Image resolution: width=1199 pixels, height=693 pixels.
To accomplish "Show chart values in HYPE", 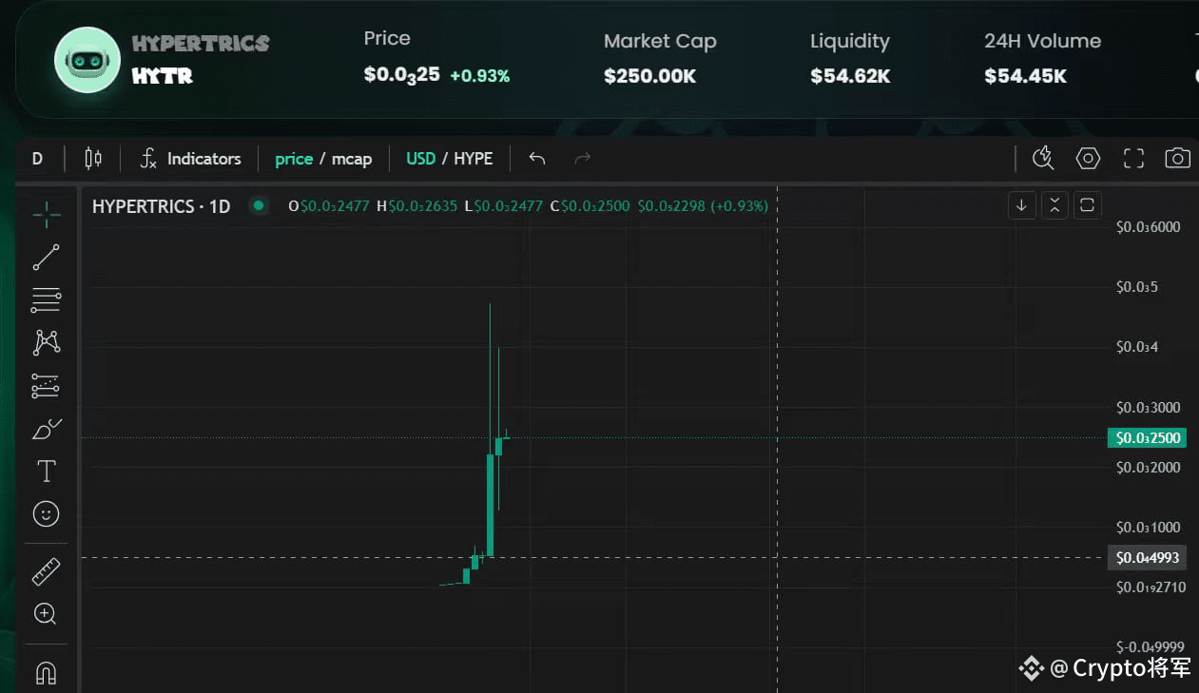I will coord(474,159).
